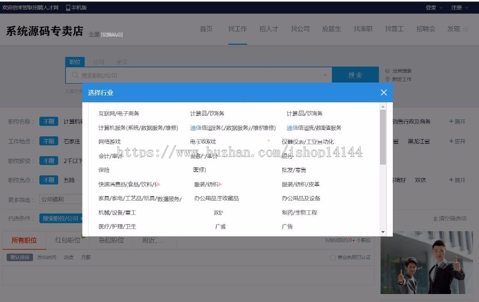Toggle 营业执照已认证 checkbox
479x302 pixels.
(333, 257)
